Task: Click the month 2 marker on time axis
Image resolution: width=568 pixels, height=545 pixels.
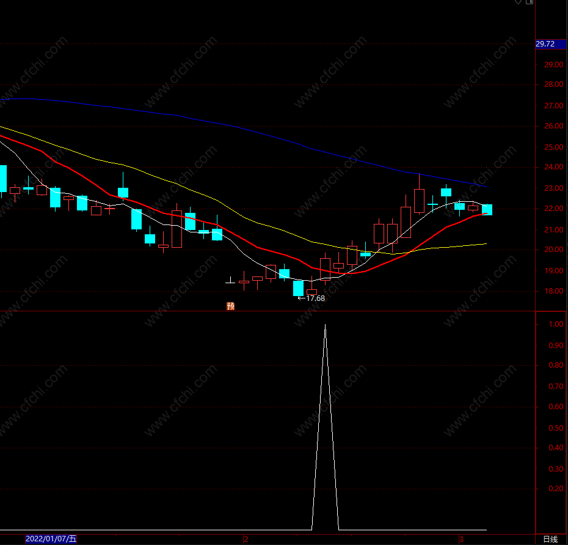Action: pyautogui.click(x=246, y=539)
